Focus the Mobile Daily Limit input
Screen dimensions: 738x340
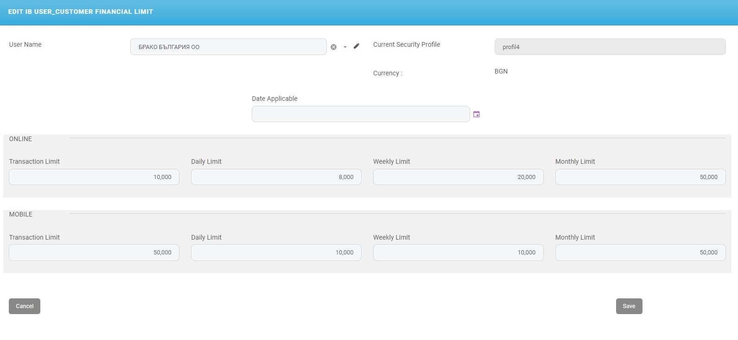[276, 253]
